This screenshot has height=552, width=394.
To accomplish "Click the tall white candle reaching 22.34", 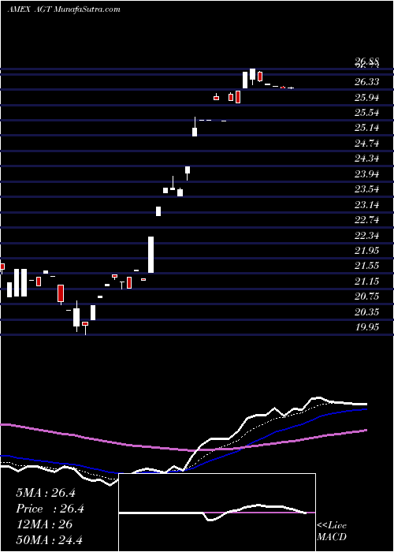I will click(151, 255).
